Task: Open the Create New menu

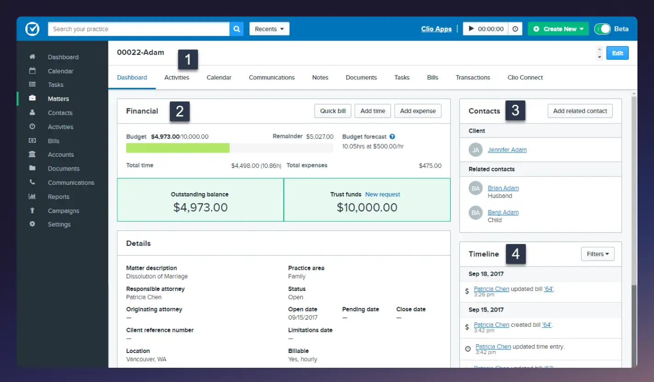Action: tap(558, 29)
